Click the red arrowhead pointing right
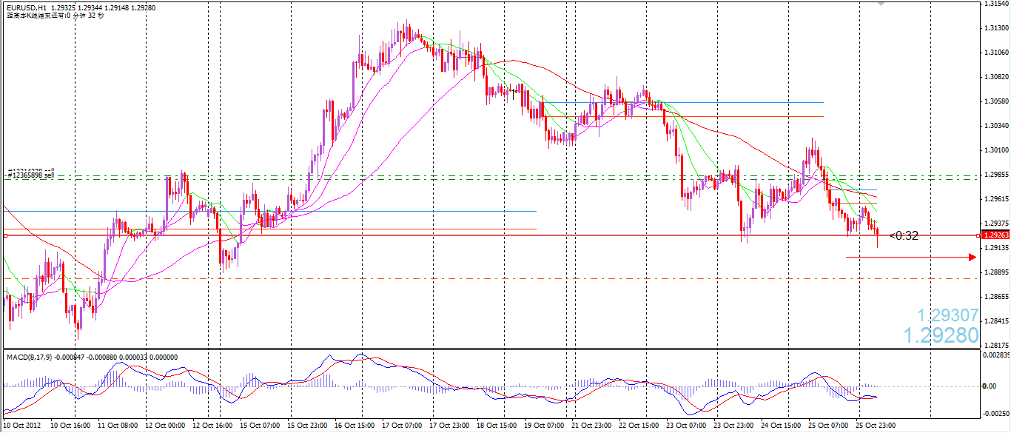Screen dimensions: 1011x433 [973, 258]
